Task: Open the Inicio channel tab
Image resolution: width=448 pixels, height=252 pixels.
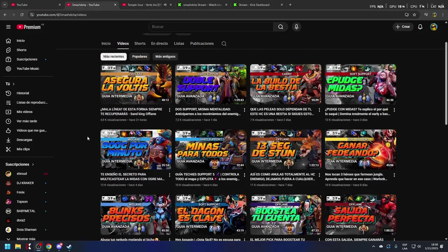Action: pyautogui.click(x=106, y=44)
